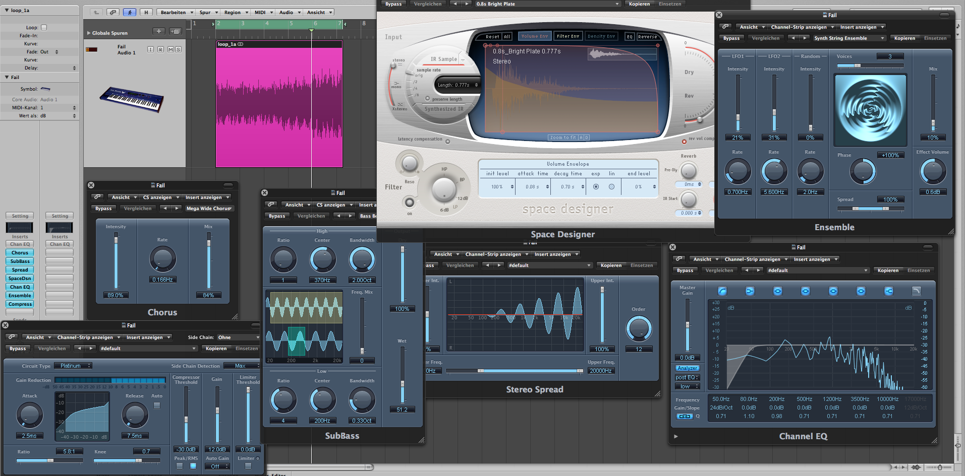Open Synth String Ensemble preset dropdown
This screenshot has height=476, width=965.
[849, 38]
